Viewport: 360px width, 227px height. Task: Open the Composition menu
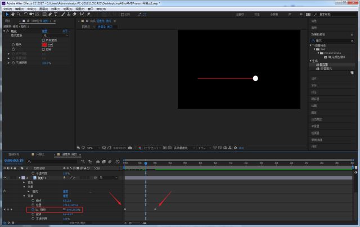tap(31, 9)
